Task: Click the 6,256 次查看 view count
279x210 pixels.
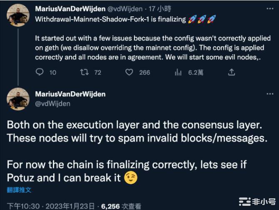Action: tap(121, 206)
